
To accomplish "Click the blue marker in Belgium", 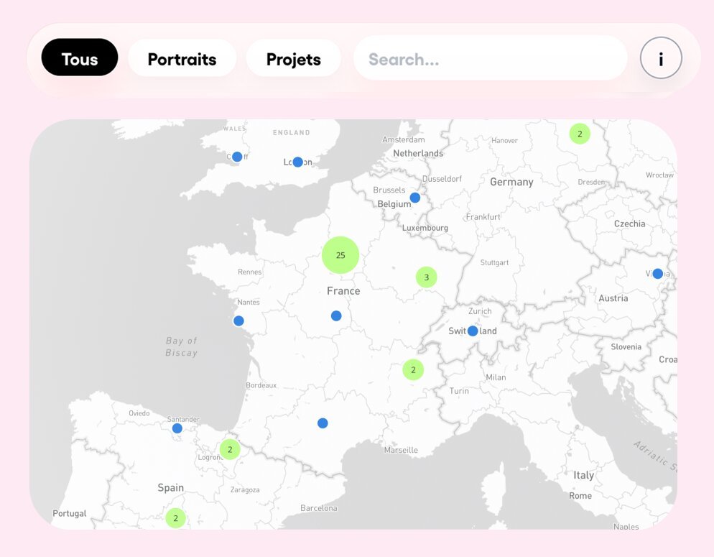I will pos(414,198).
